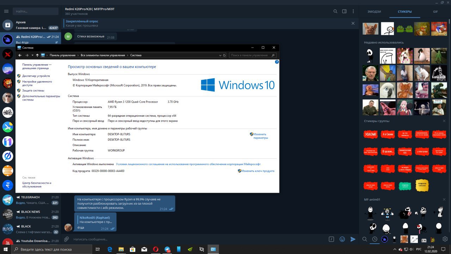Image resolution: width=451 pixels, height=254 pixels.
Task: Refresh the Система control panel page
Action: coord(224,55)
